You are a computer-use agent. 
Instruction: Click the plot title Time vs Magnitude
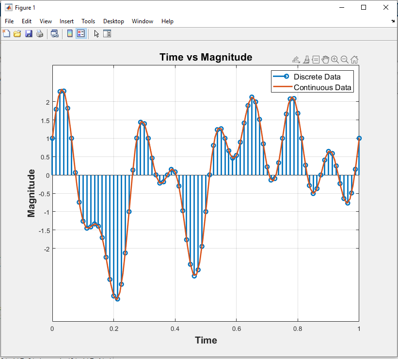206,57
